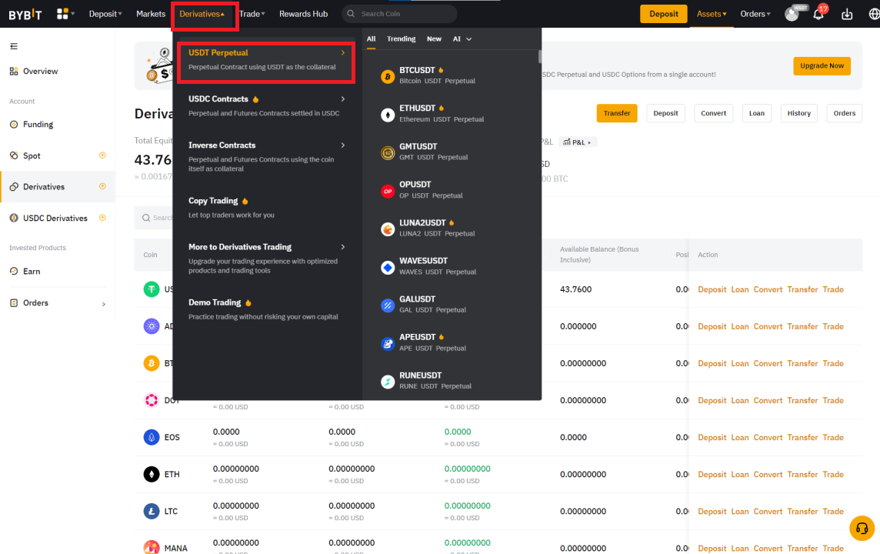Click the search magnifier icon in top bar
Viewport: 880px width, 554px height.
[351, 14]
